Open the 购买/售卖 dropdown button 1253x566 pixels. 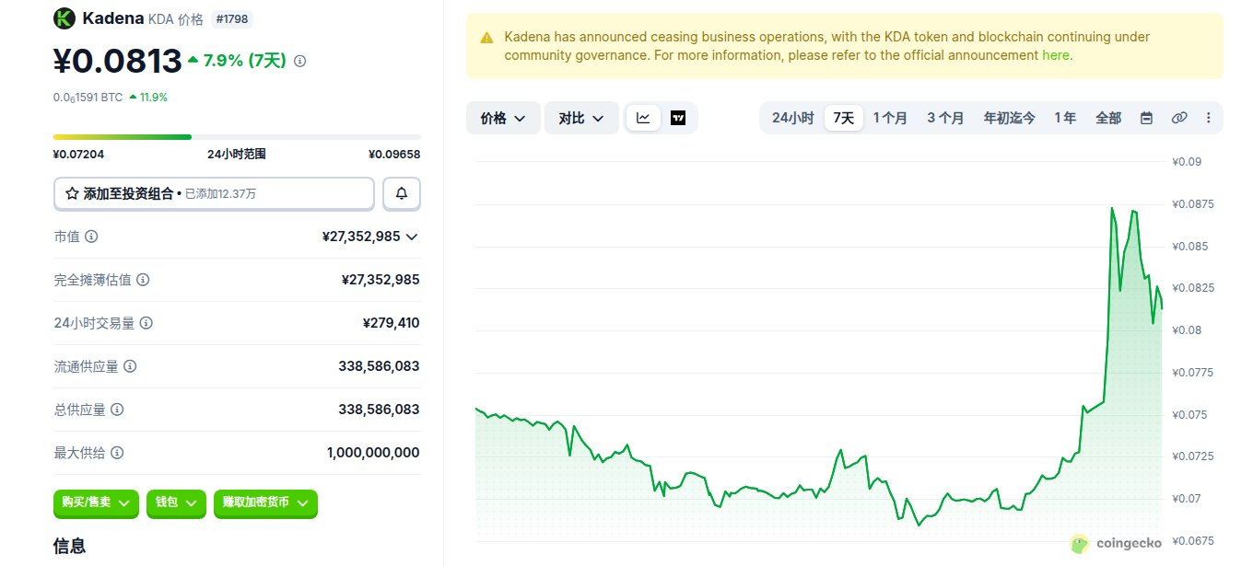tap(96, 502)
